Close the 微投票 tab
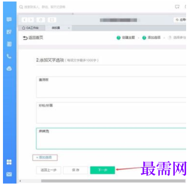 click(69, 28)
